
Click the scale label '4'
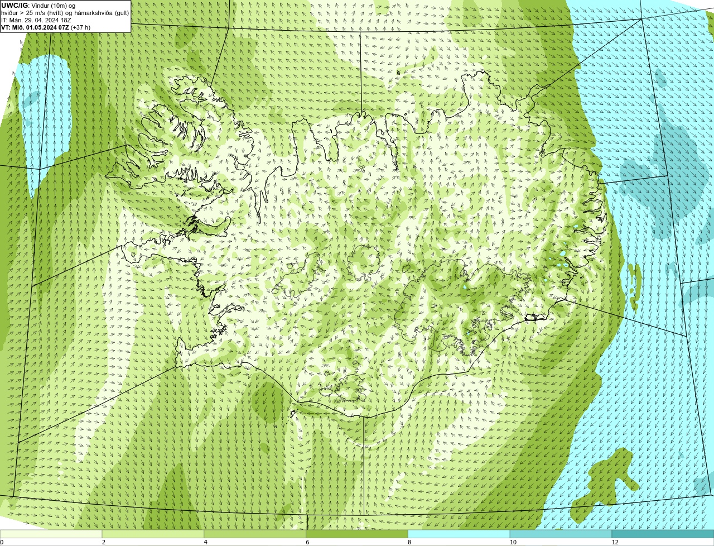coord(206,542)
